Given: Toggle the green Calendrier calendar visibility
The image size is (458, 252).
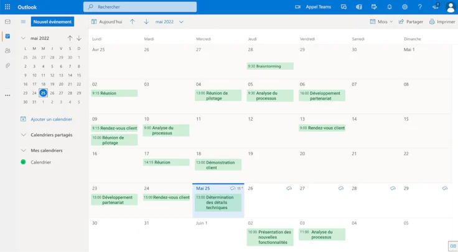Looking at the screenshot, I should coord(24,162).
